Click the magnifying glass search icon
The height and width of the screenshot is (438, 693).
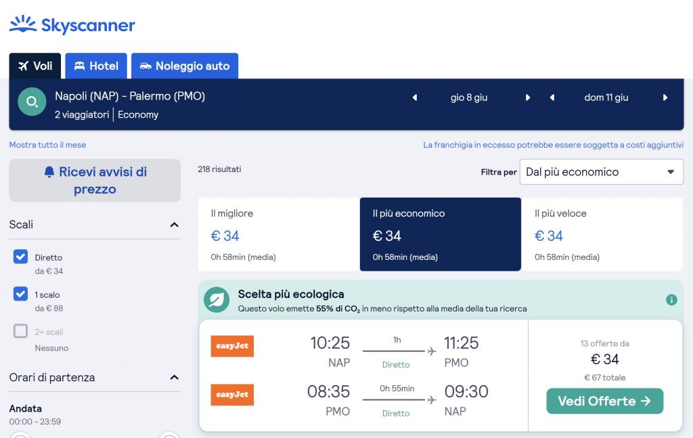pyautogui.click(x=32, y=102)
